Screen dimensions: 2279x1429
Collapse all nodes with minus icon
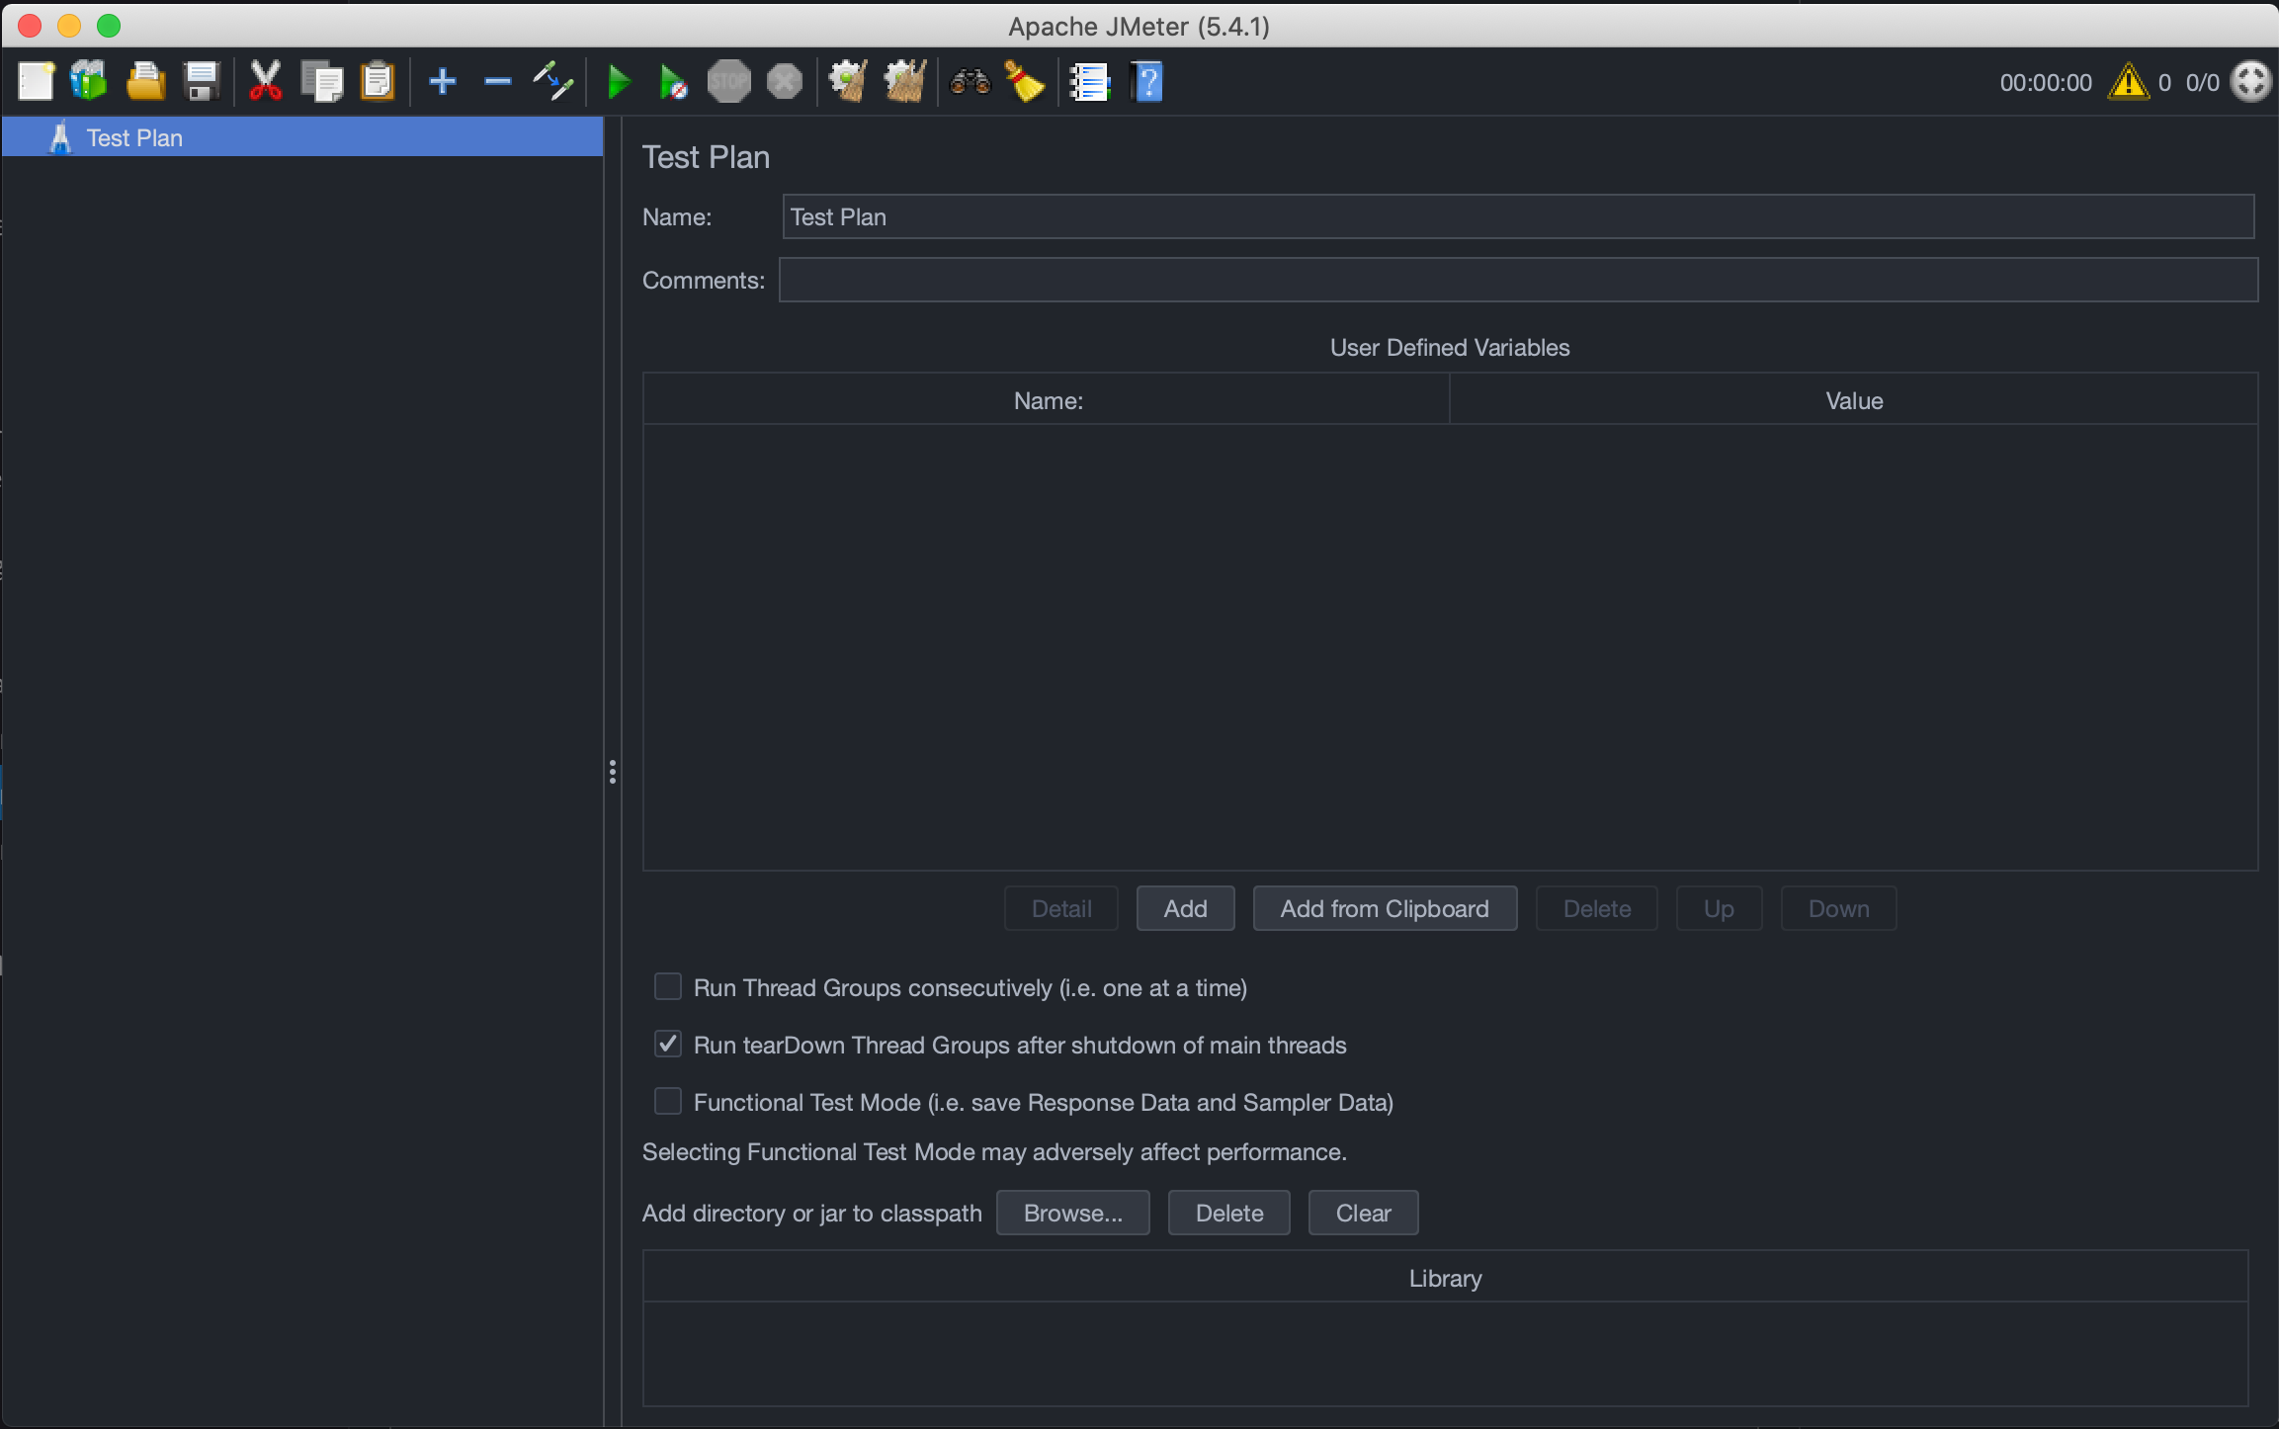click(x=497, y=81)
